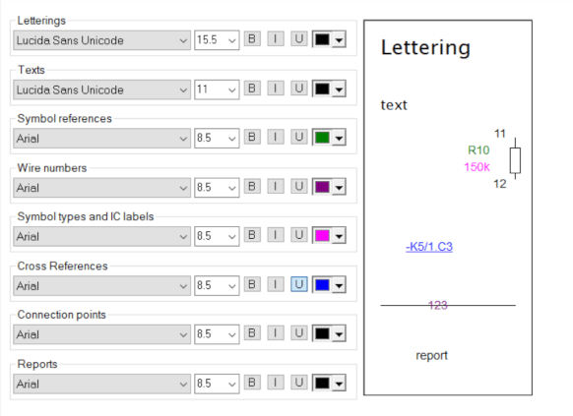Toggle underline for Reports
Image resolution: width=573 pixels, height=416 pixels.
click(x=299, y=383)
